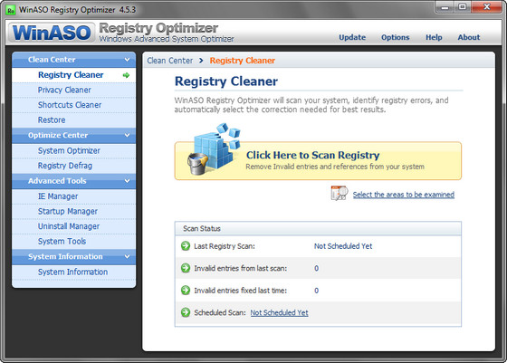Click green arrow icon beside Last Registry Scan
Screen dimensions: 507x363
(186, 246)
